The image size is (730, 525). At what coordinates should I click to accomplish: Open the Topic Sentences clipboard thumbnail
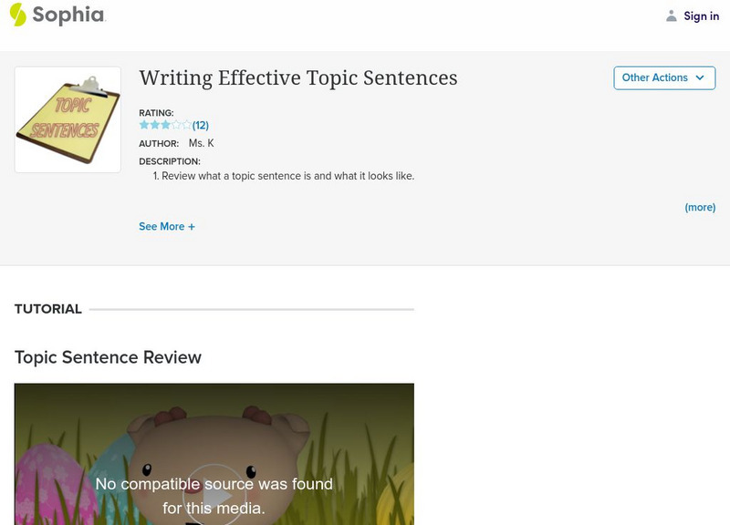68,119
